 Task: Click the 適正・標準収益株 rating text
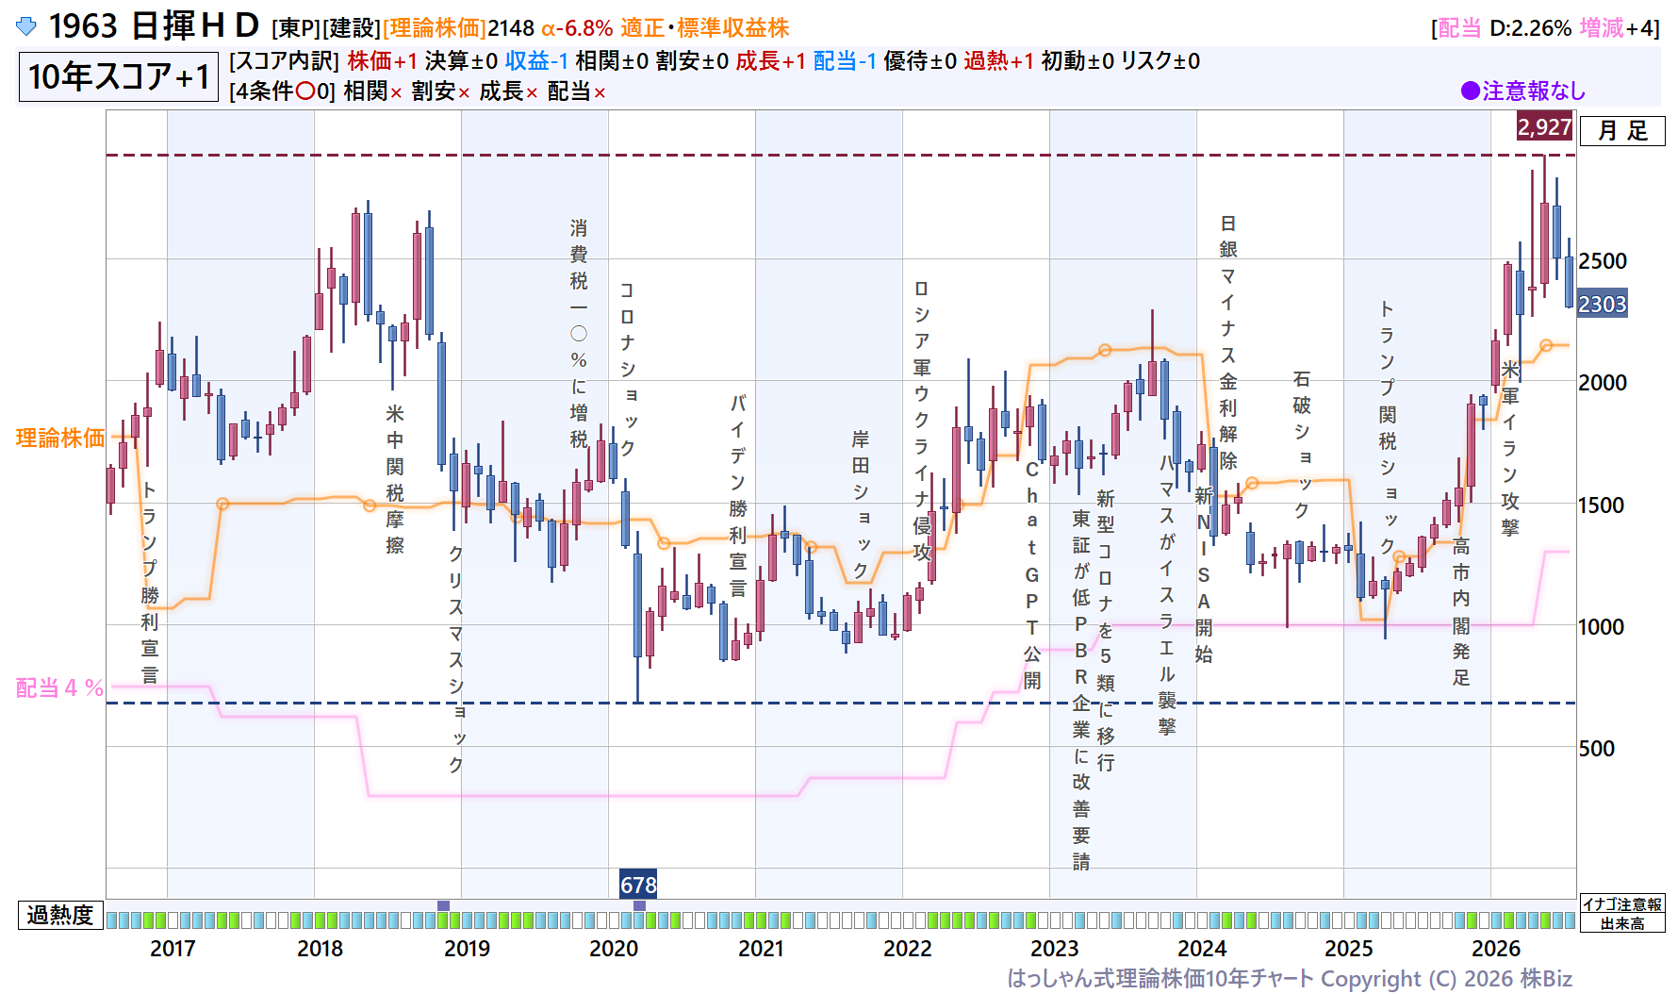704,28
